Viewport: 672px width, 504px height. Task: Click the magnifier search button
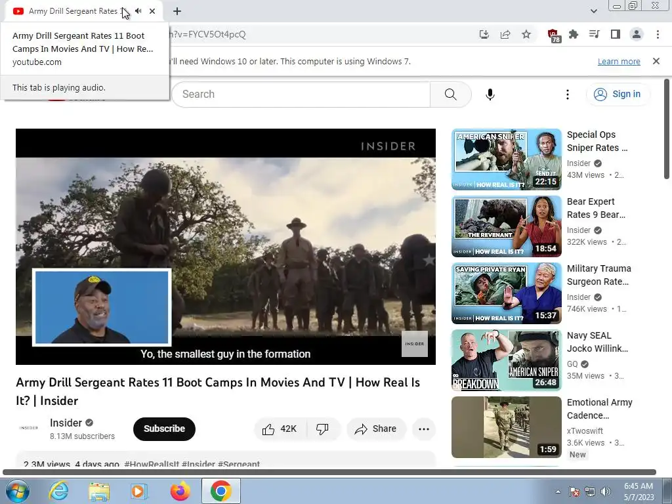tap(450, 94)
